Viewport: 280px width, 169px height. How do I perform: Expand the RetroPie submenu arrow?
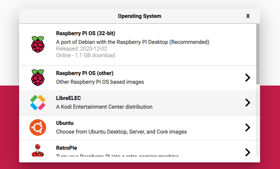click(248, 152)
